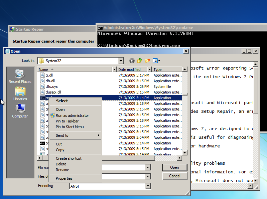
Task: Sort files by Name column header
Action: point(75,69)
